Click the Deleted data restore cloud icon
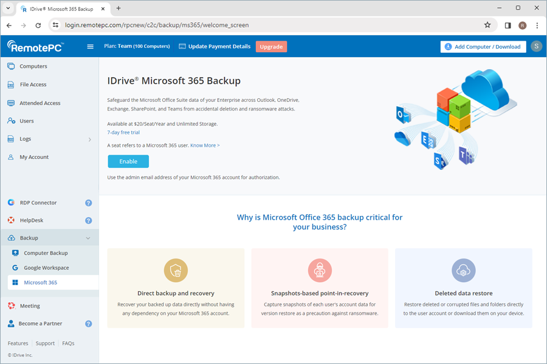 point(463,271)
